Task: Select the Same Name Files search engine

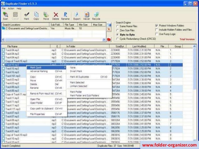Action: (x=117, y=26)
